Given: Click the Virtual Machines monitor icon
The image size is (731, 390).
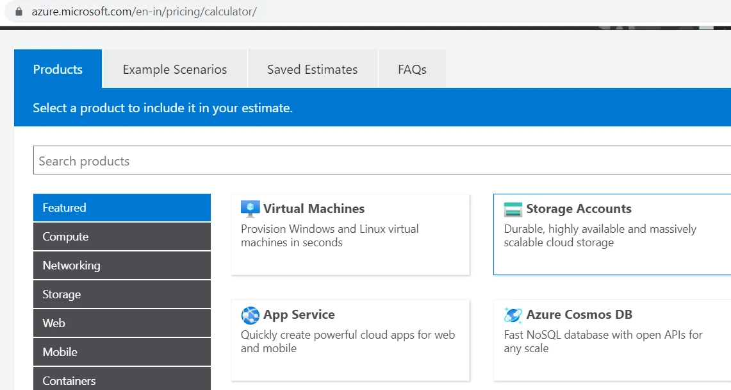Looking at the screenshot, I should pyautogui.click(x=250, y=208).
